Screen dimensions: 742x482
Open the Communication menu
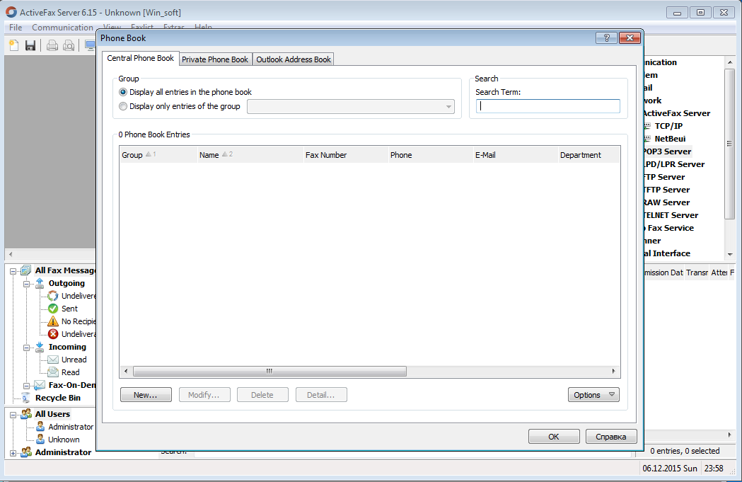[x=62, y=27]
